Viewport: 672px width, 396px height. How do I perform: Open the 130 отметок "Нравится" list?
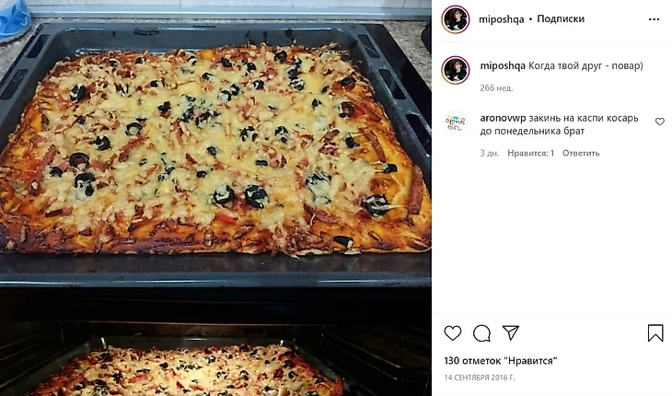pos(500,361)
